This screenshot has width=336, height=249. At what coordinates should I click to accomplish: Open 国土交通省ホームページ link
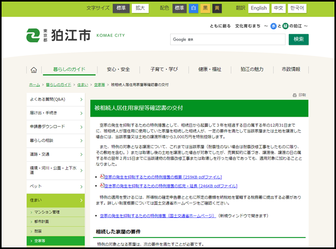(157, 216)
